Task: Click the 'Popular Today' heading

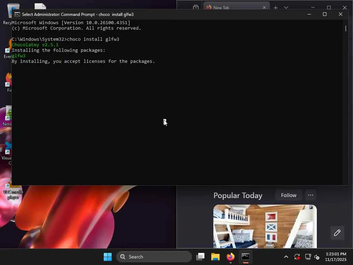Action: click(238, 195)
